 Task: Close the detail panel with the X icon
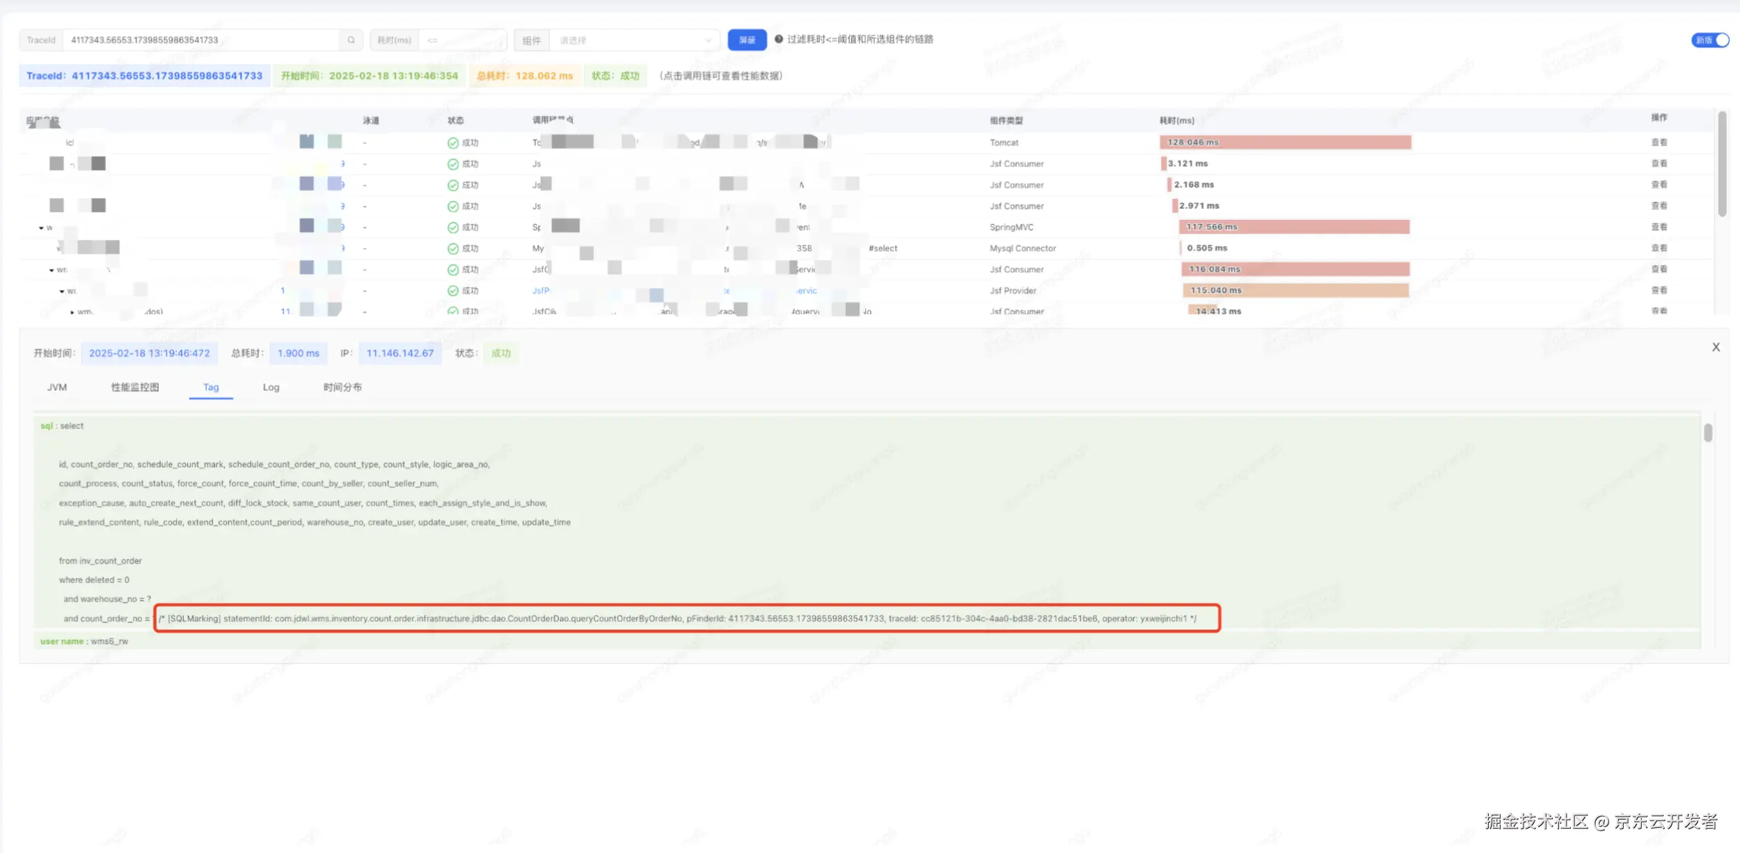(x=1716, y=347)
